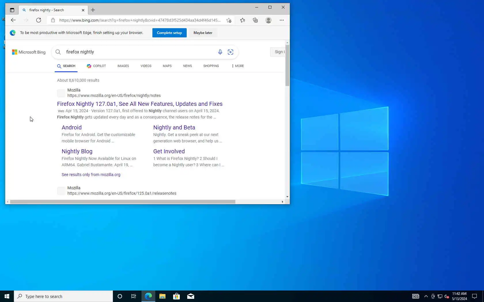This screenshot has width=484, height=302.
Task: Start voice search with the microphone icon
Action: [x=220, y=52]
